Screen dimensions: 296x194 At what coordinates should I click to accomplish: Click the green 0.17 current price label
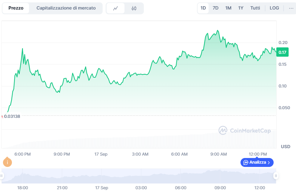pyautogui.click(x=282, y=53)
